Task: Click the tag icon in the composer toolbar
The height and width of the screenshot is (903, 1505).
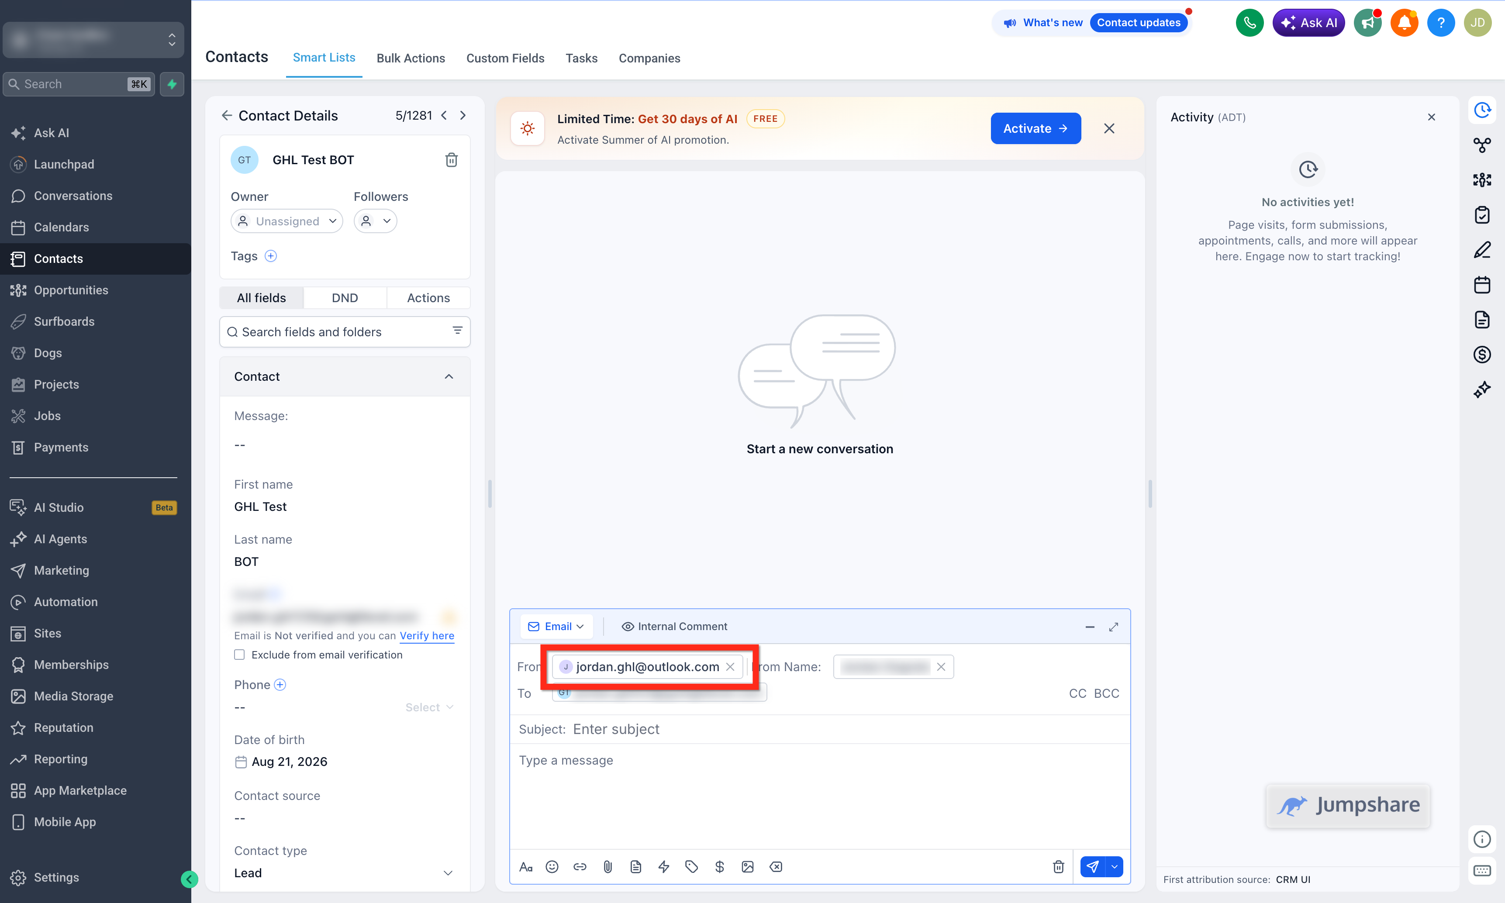Action: coord(691,866)
